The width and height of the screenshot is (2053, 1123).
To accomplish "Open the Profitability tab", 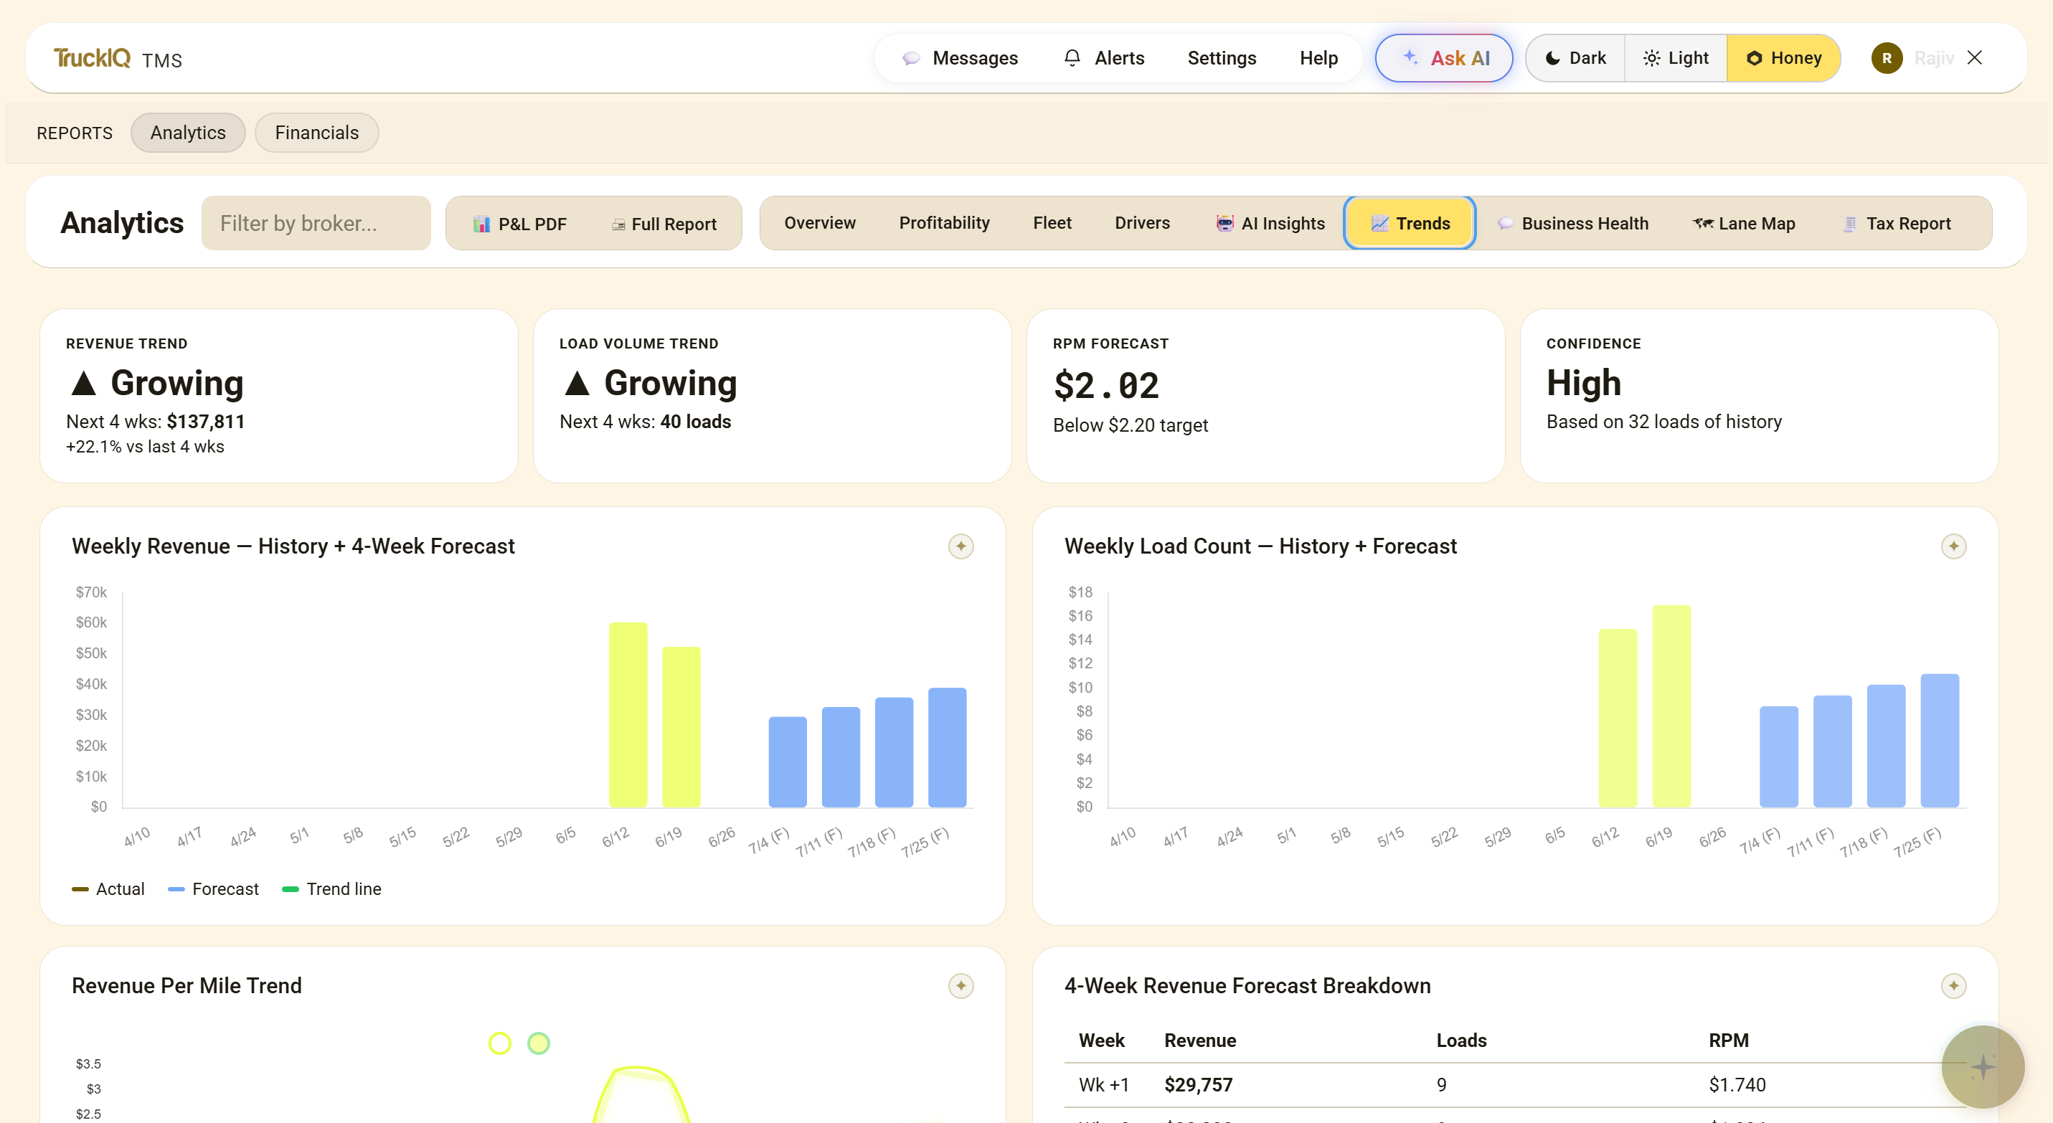I will [943, 223].
